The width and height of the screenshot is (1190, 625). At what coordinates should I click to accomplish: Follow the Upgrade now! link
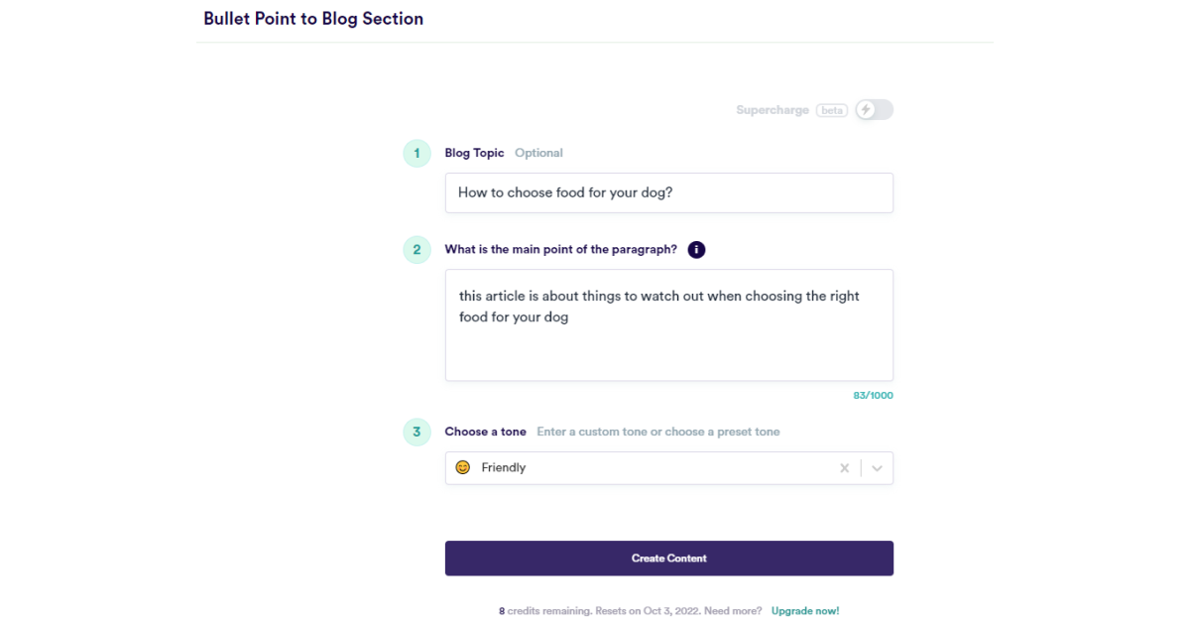805,611
